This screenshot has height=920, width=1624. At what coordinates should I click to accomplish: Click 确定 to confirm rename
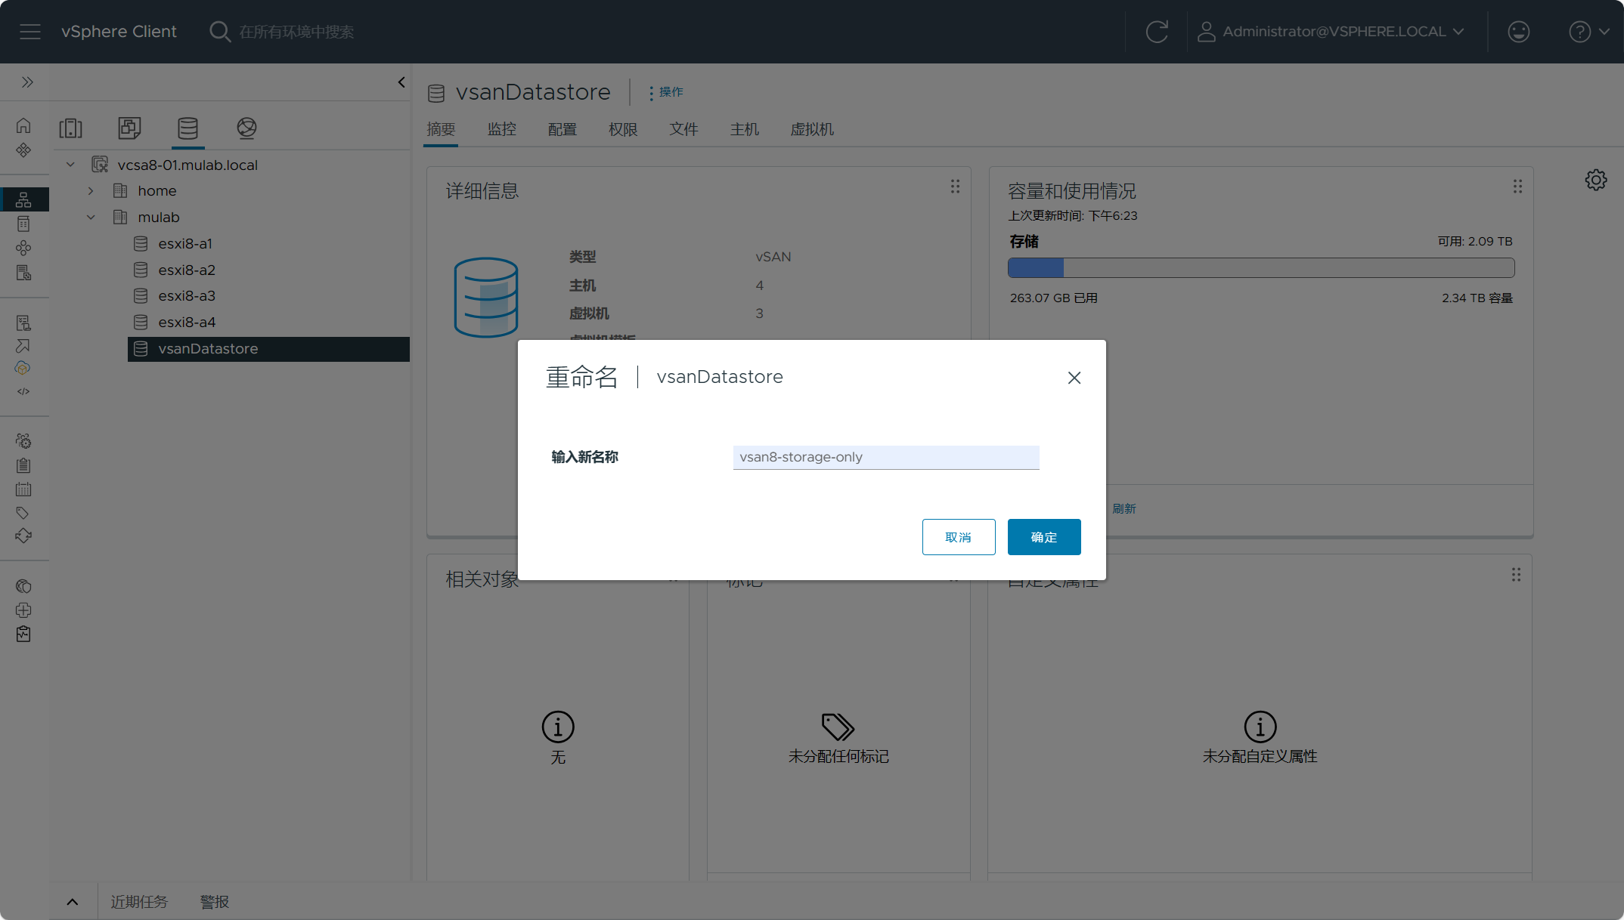click(x=1044, y=537)
